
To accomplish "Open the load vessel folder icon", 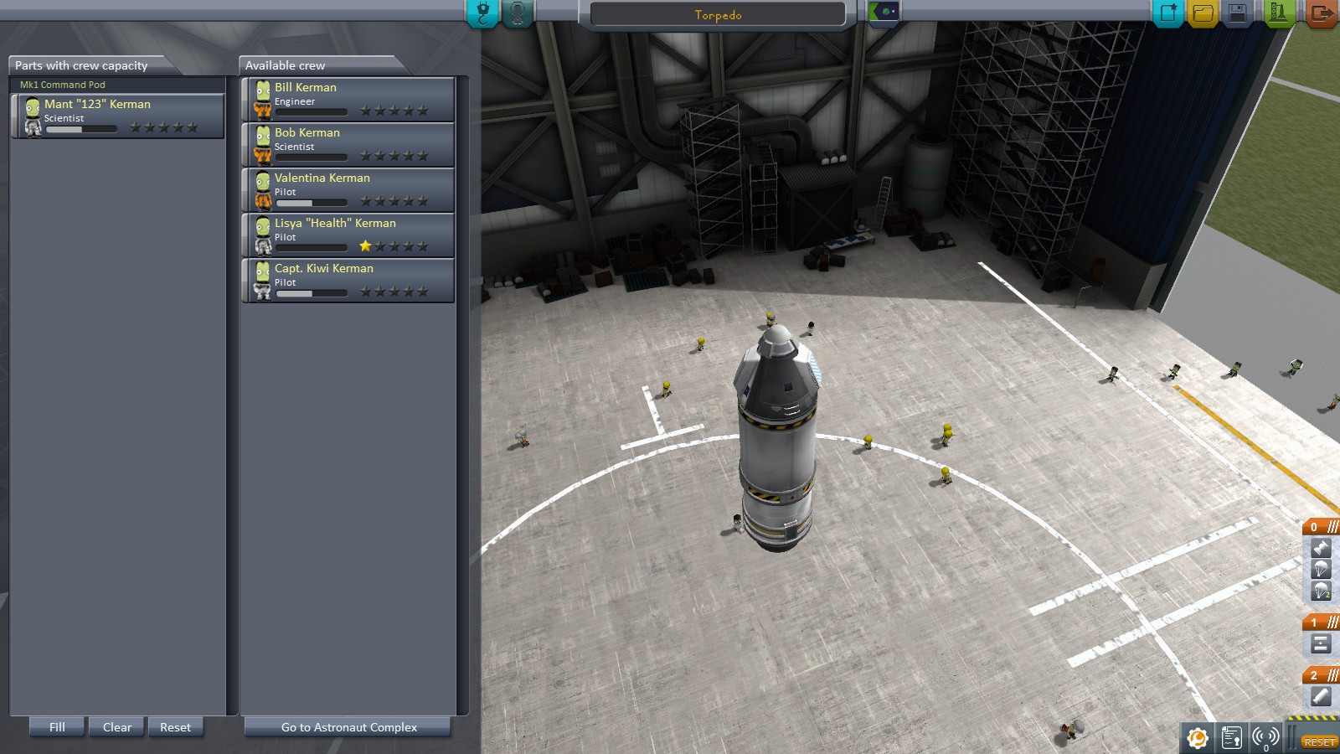I will pyautogui.click(x=1203, y=13).
